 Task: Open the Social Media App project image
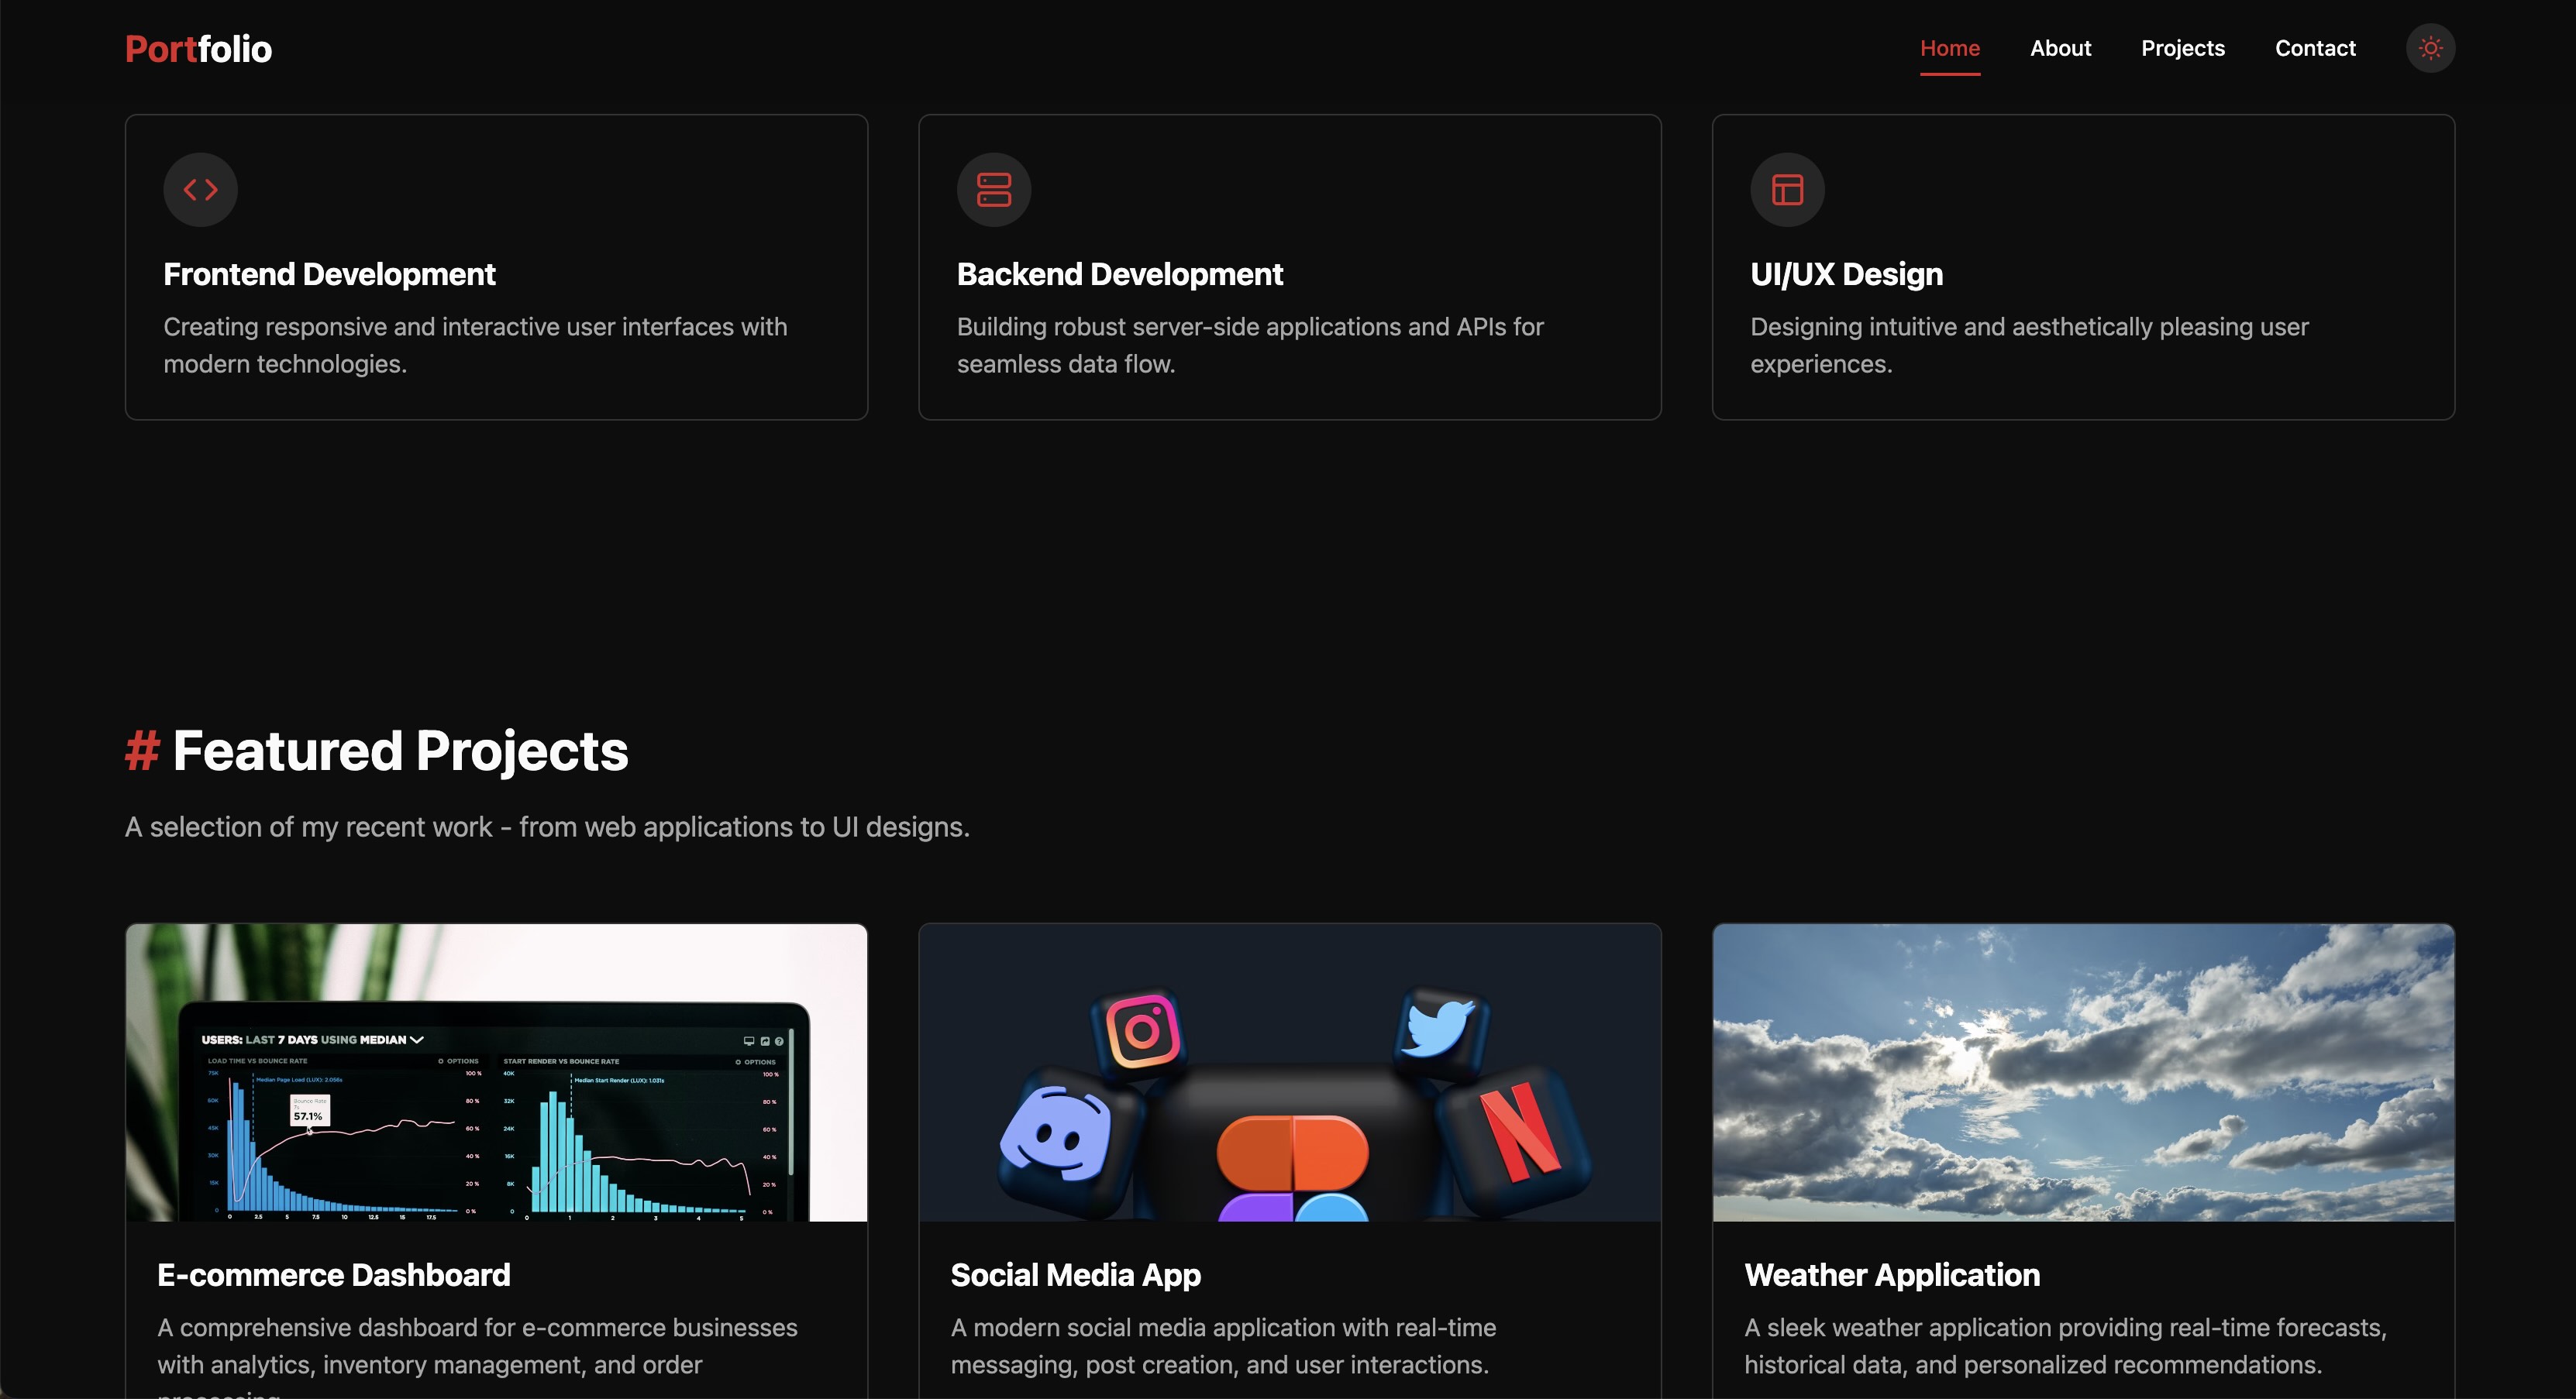click(1290, 1072)
